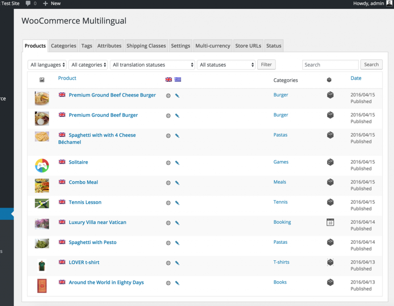This screenshot has width=394, height=306.
Task: Switch to the Tags tab
Action: (x=87, y=46)
